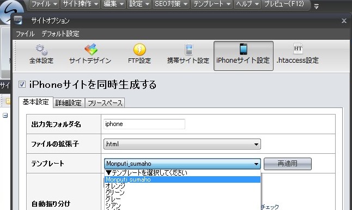Screen dimensions: 352x210
Task: Select オレンジ template in the list
Action: (183, 185)
